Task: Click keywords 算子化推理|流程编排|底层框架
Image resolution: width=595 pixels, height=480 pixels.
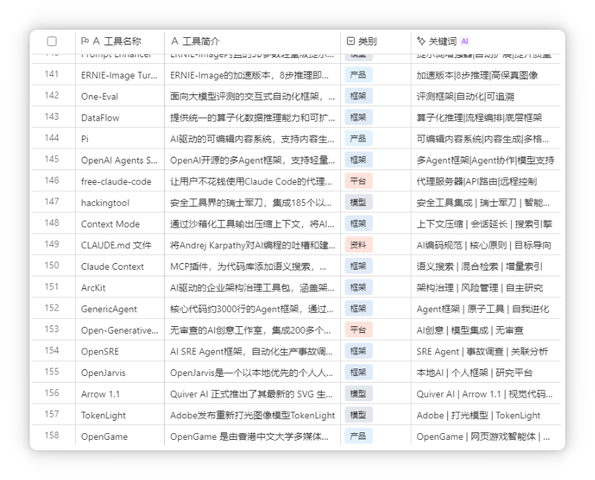Action: [x=479, y=117]
